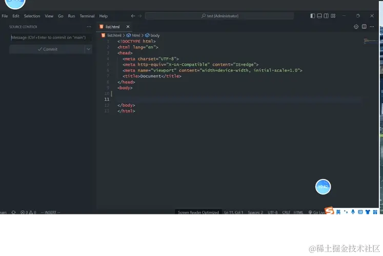This screenshot has height=256, width=383.
Task: Open the View menu
Action: [x=49, y=16]
